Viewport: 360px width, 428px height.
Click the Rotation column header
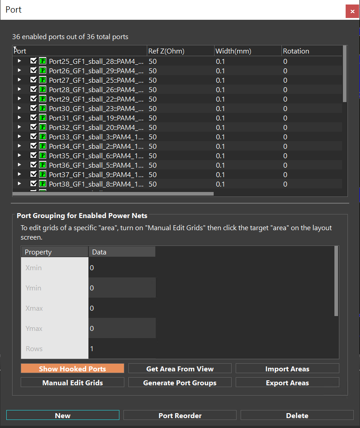point(312,51)
